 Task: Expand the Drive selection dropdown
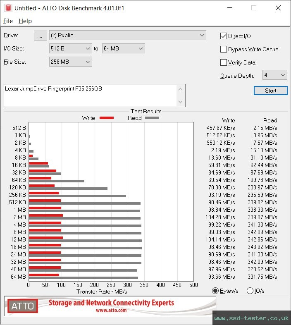pos(128,35)
